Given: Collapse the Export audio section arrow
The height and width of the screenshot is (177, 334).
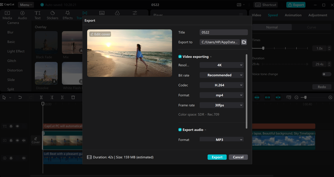Looking at the screenshot, I should point(205,130).
